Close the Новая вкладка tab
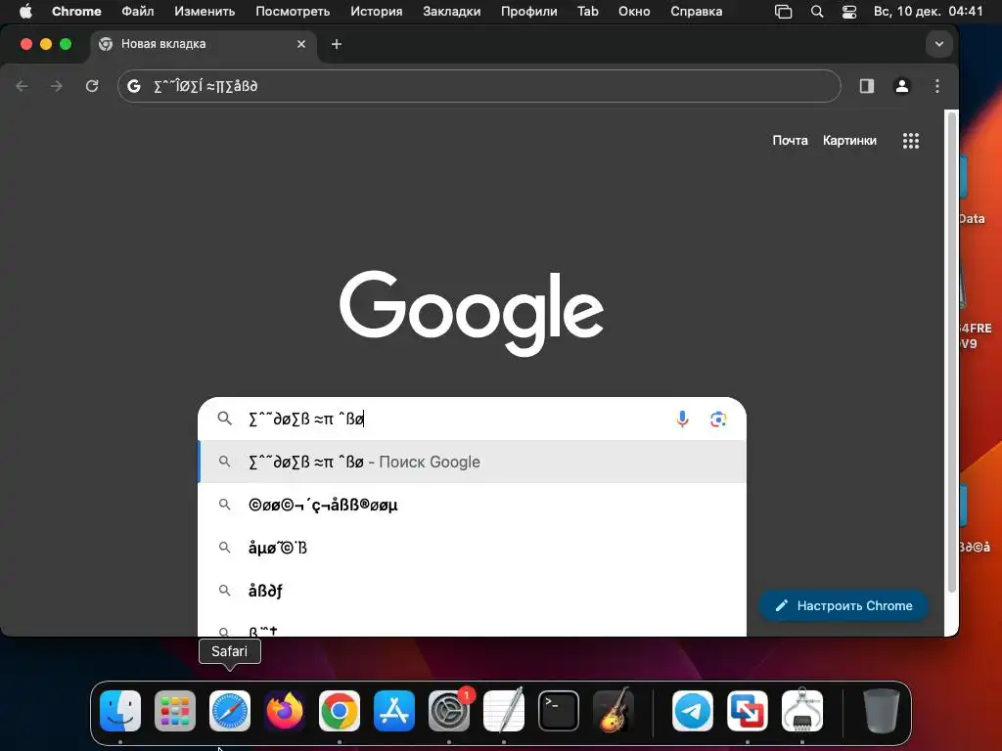Screen dimensions: 1002x751 tap(301, 44)
